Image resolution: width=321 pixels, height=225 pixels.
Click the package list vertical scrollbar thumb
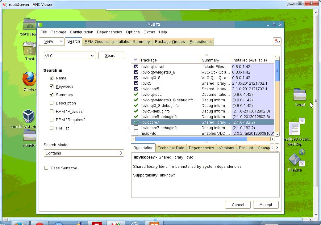[277, 71]
